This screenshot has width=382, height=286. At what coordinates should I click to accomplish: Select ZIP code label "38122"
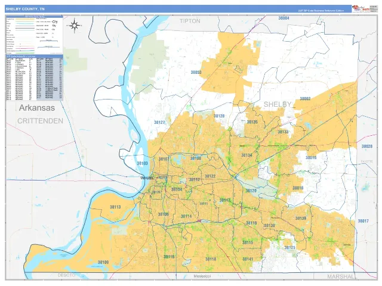tap(210, 176)
